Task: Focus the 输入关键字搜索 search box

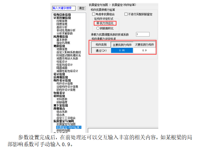Action: click(64, 8)
